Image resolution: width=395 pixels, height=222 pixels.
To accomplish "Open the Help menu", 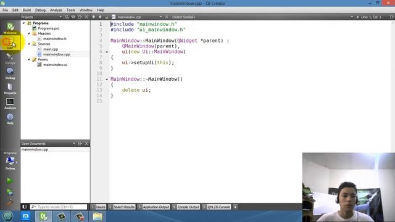I will tap(101, 10).
